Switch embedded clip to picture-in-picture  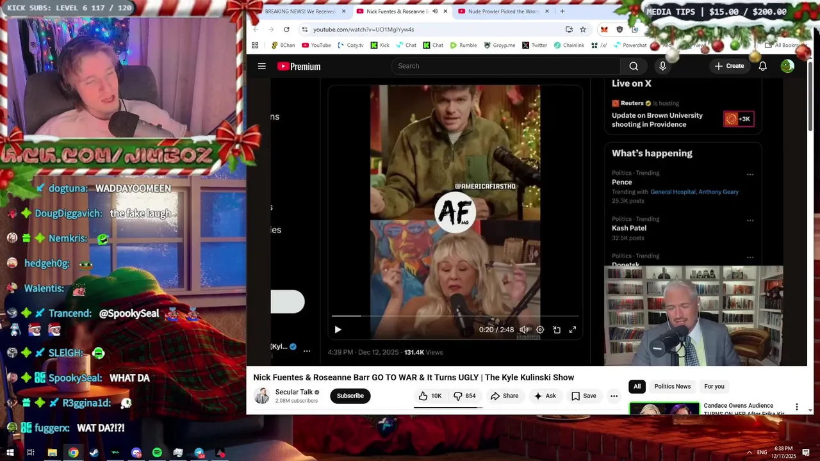coord(556,330)
